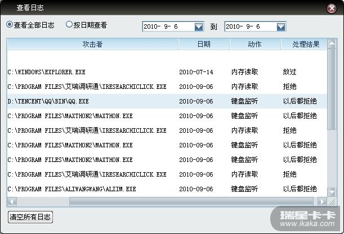Click 键盘监听 in the ALIIM.EXE row
The height and width of the screenshot is (234, 344).
[x=244, y=189]
